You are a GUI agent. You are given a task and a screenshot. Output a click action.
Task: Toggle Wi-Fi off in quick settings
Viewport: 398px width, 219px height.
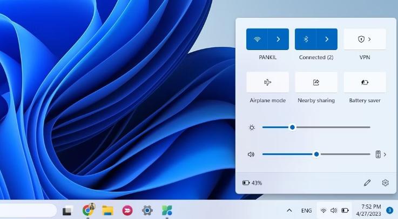[257, 39]
